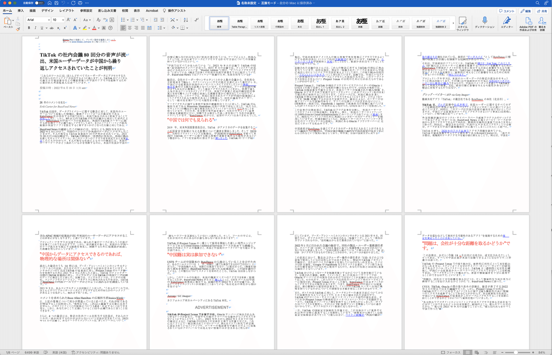Apply subscript formatting

click(59, 28)
